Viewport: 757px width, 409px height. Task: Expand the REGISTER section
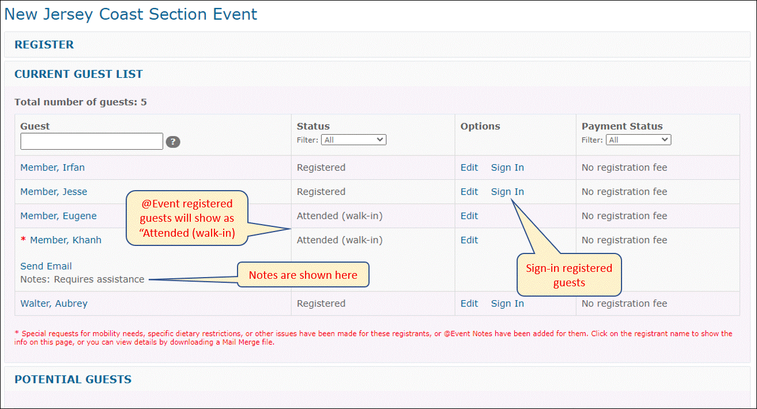click(x=44, y=44)
